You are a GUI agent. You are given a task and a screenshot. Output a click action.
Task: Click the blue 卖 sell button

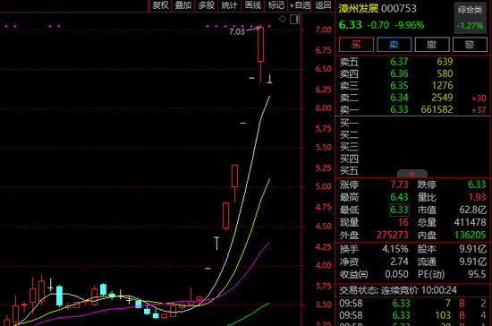(x=394, y=44)
